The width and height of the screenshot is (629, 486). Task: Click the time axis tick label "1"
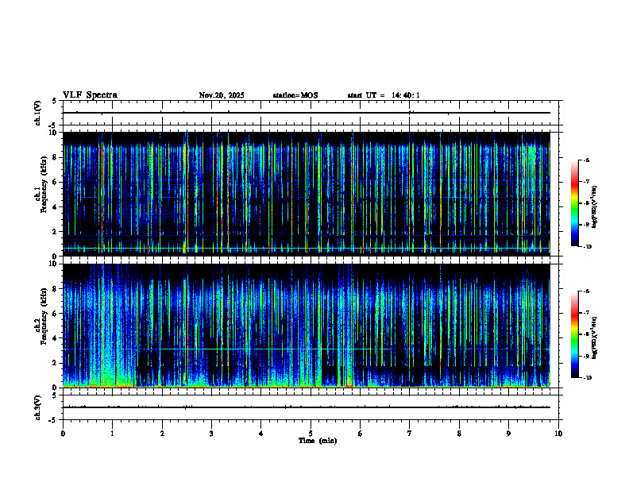112,434
